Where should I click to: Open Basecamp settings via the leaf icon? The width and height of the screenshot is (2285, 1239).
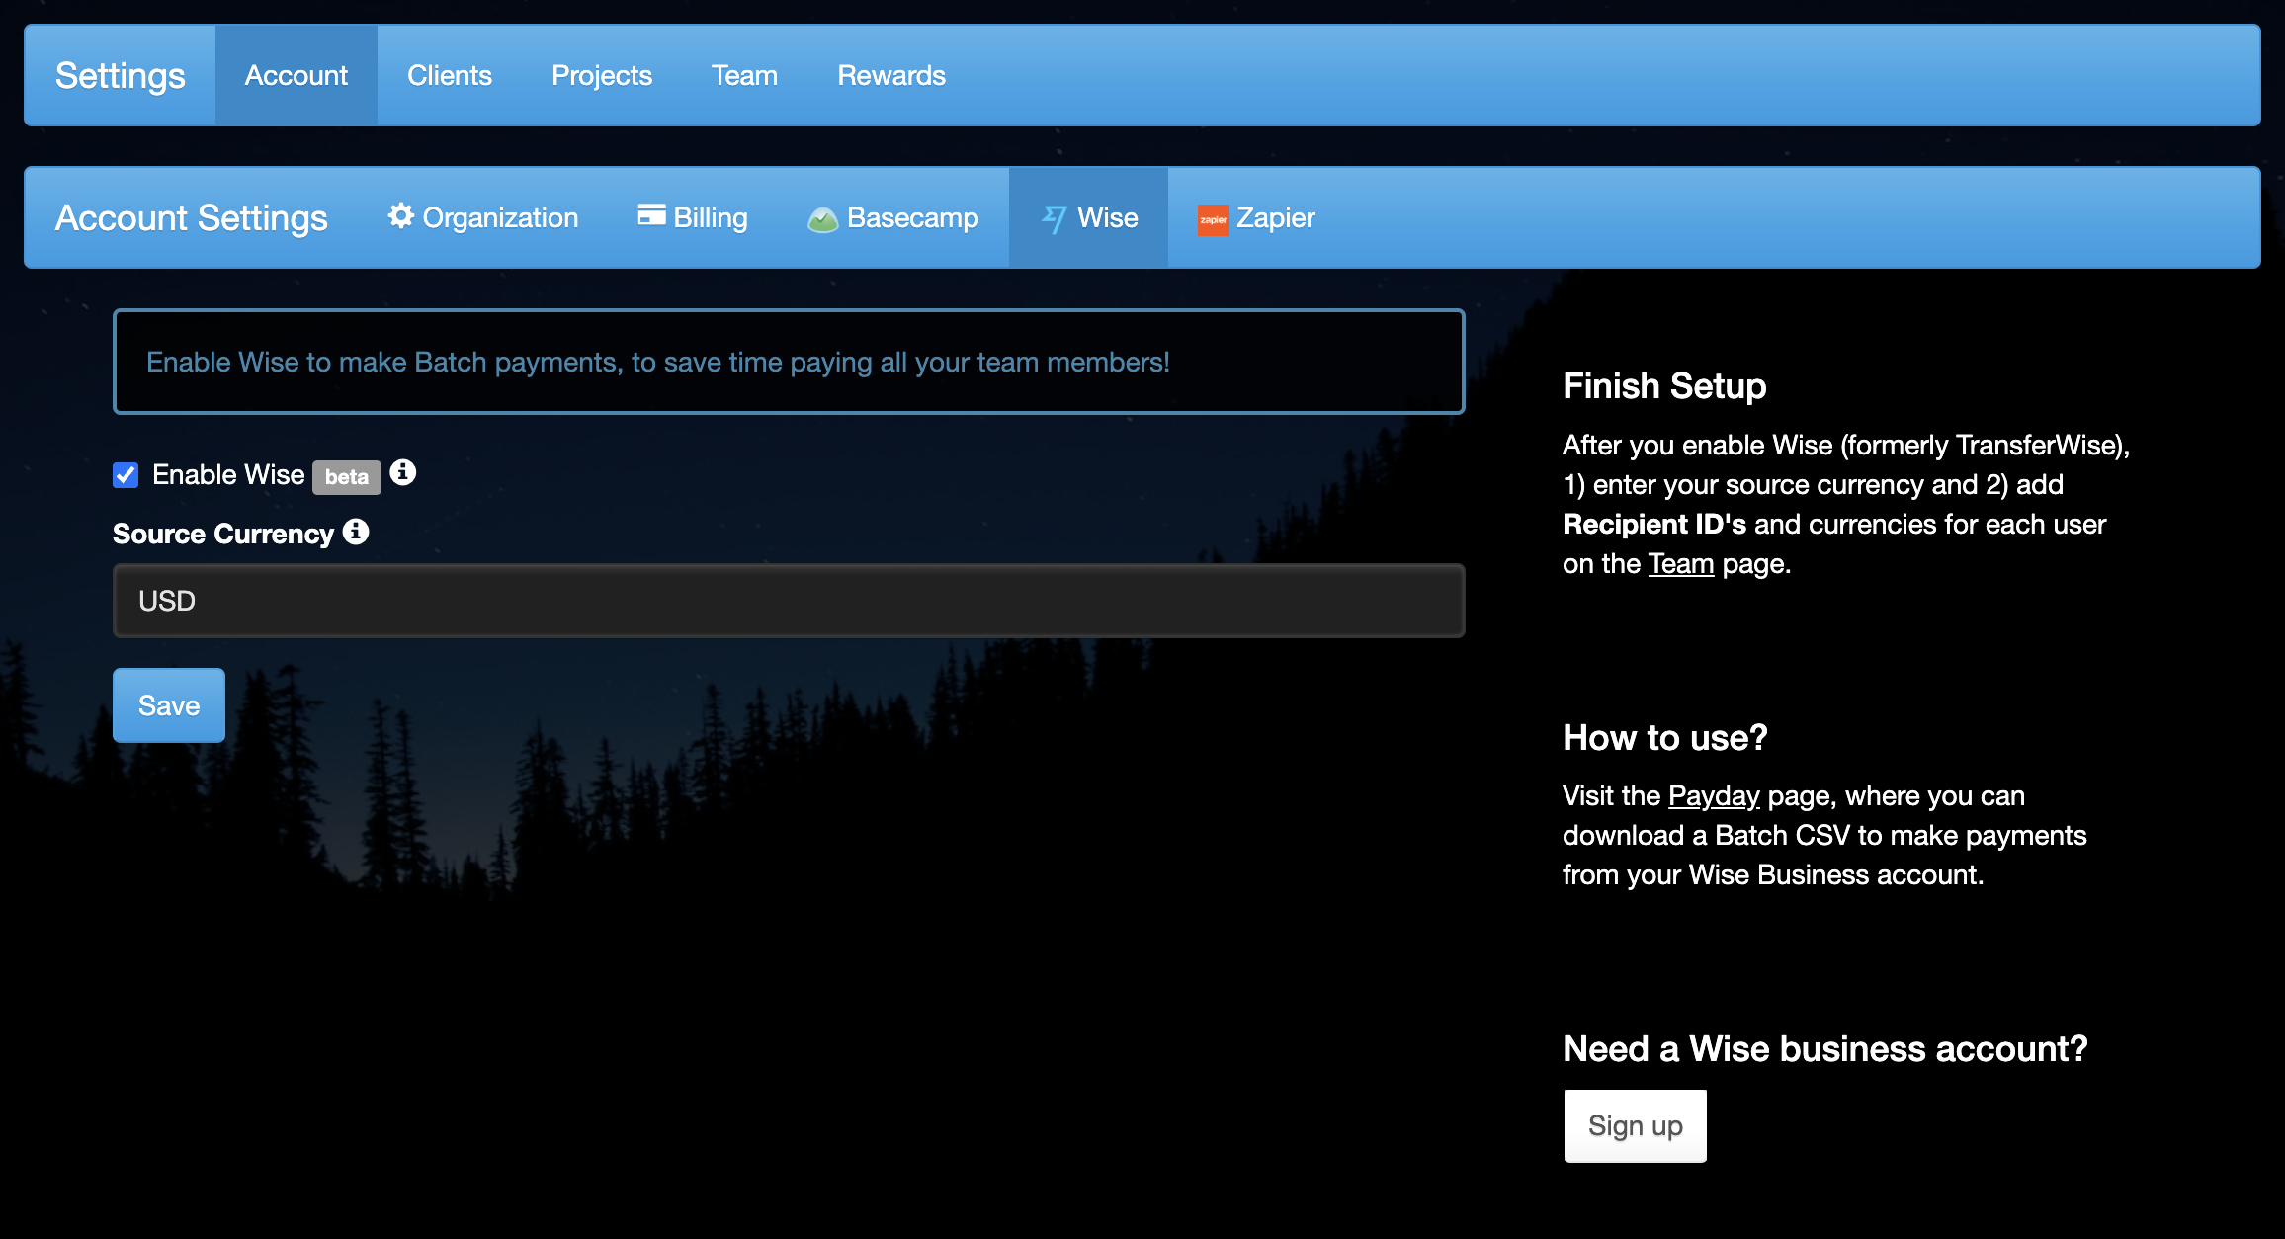[823, 218]
